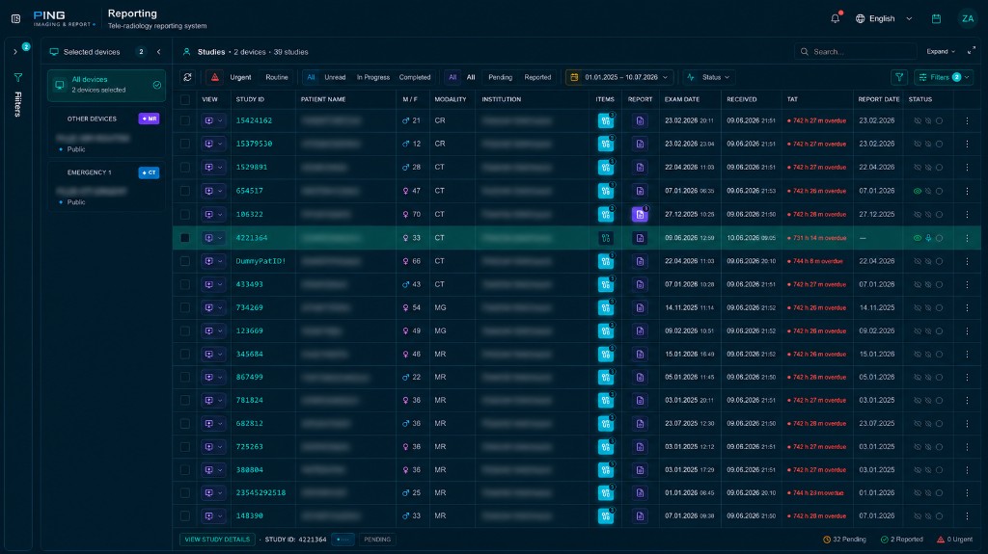Click view icon for study 345684
Screen dimensions: 988x554
[x=208, y=355]
